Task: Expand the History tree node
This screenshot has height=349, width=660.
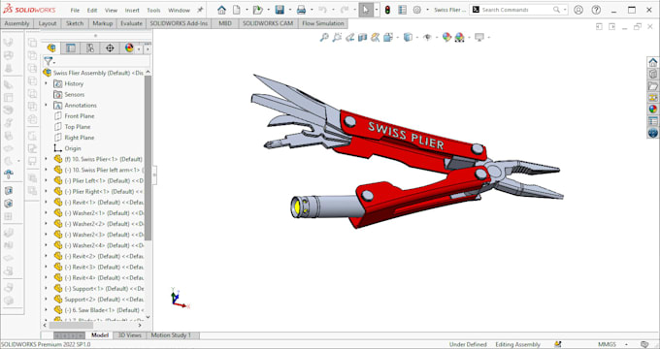Action: pyautogui.click(x=47, y=83)
